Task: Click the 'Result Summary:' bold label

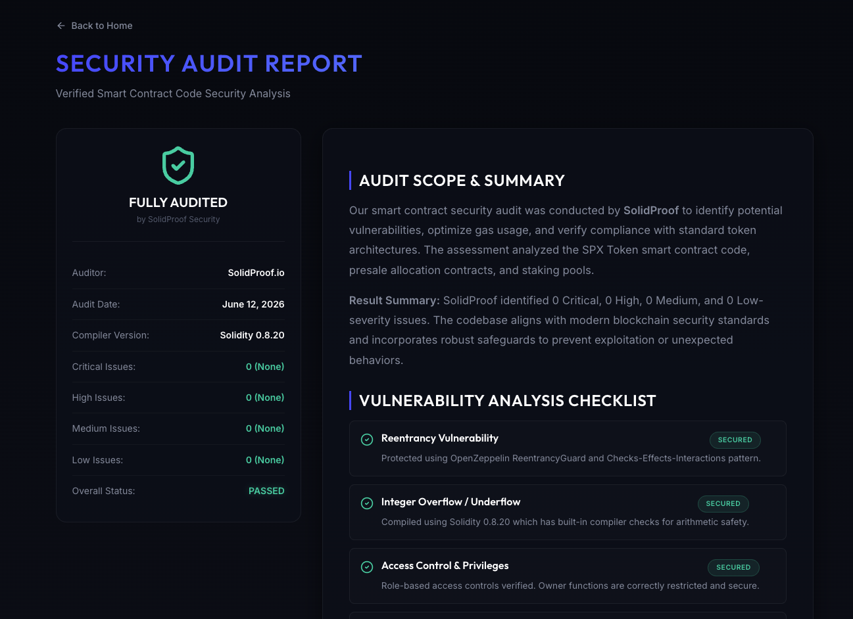Action: 395,300
